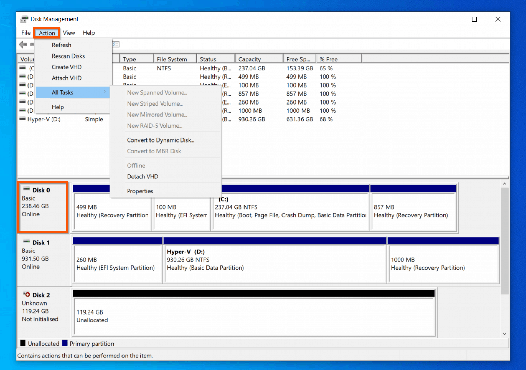Choose Properties from the submenu

(140, 191)
